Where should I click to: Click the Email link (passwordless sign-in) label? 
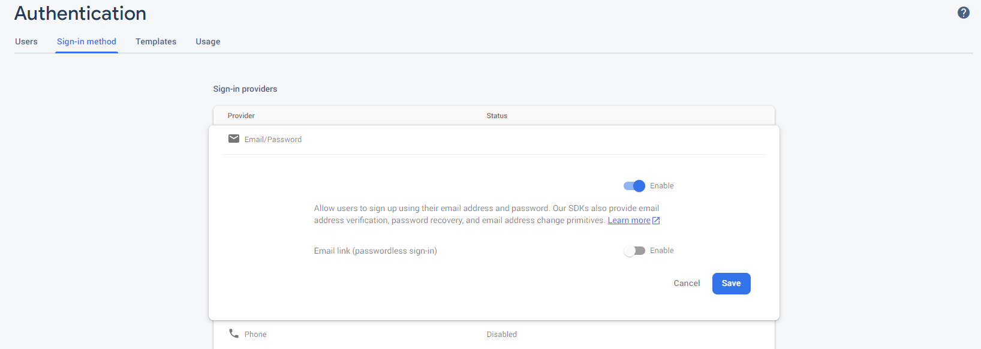(x=375, y=251)
